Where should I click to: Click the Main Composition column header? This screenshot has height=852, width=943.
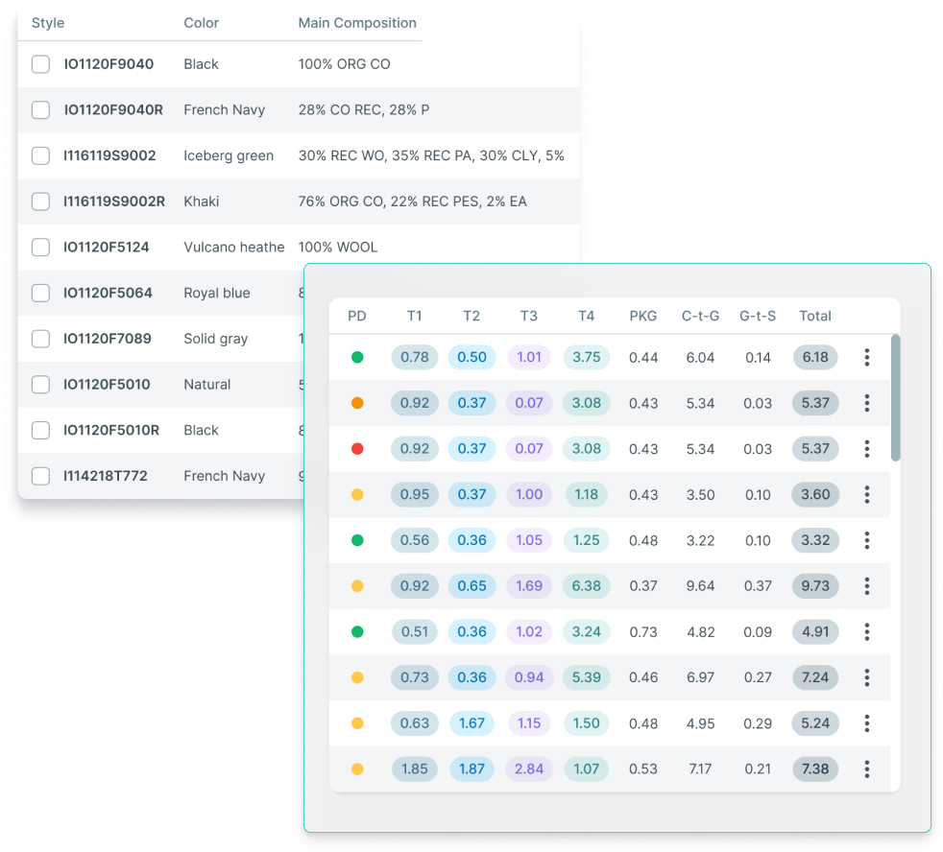point(357,23)
